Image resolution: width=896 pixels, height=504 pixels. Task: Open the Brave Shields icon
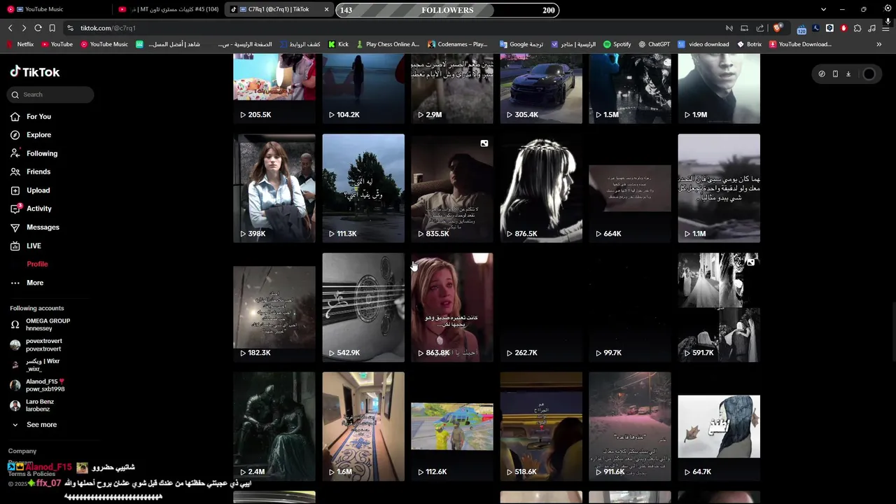coord(777,28)
